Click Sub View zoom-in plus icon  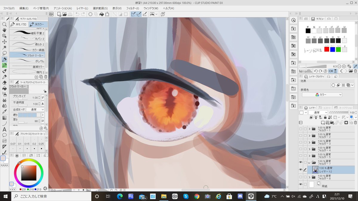tap(344, 66)
